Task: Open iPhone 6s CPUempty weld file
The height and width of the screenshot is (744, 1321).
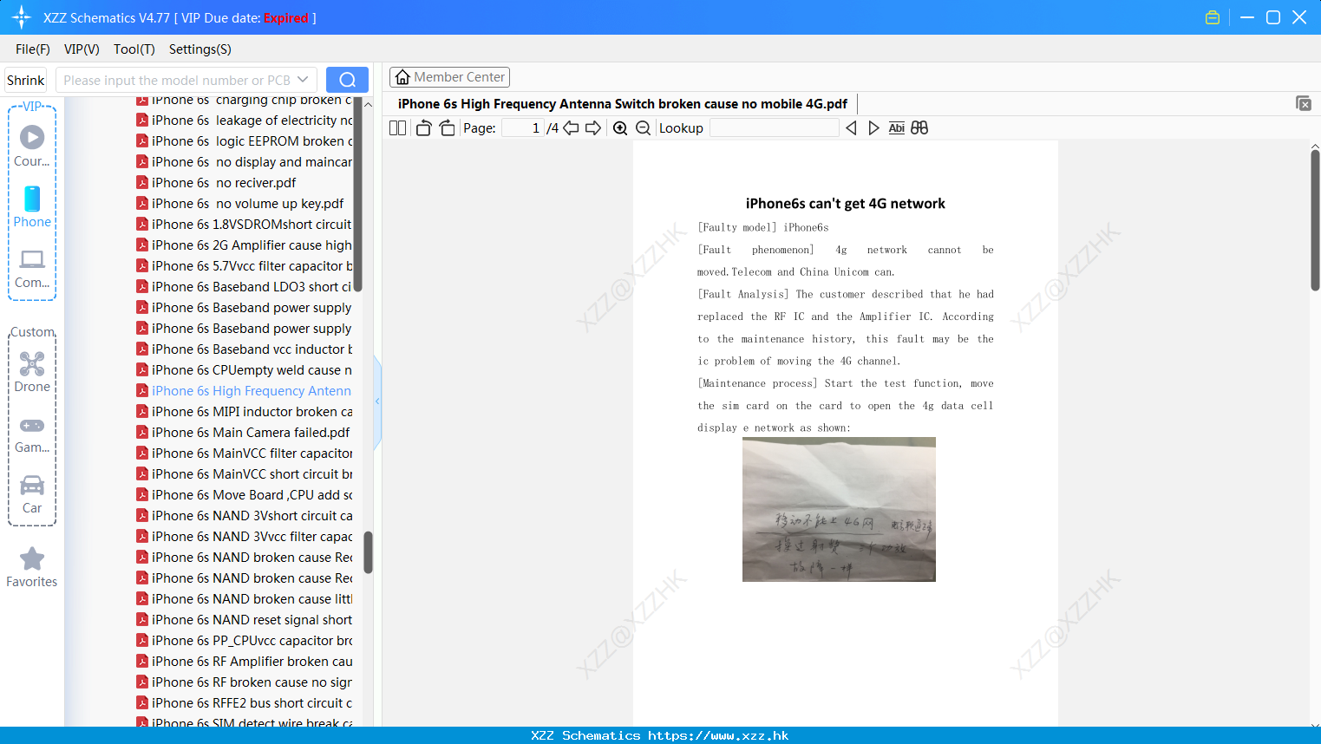Action: click(x=244, y=370)
